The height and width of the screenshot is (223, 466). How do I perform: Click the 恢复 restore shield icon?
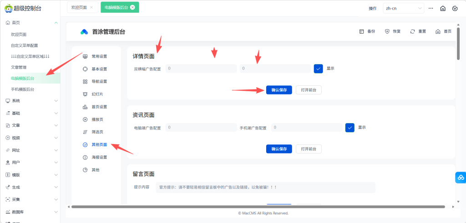click(387, 31)
